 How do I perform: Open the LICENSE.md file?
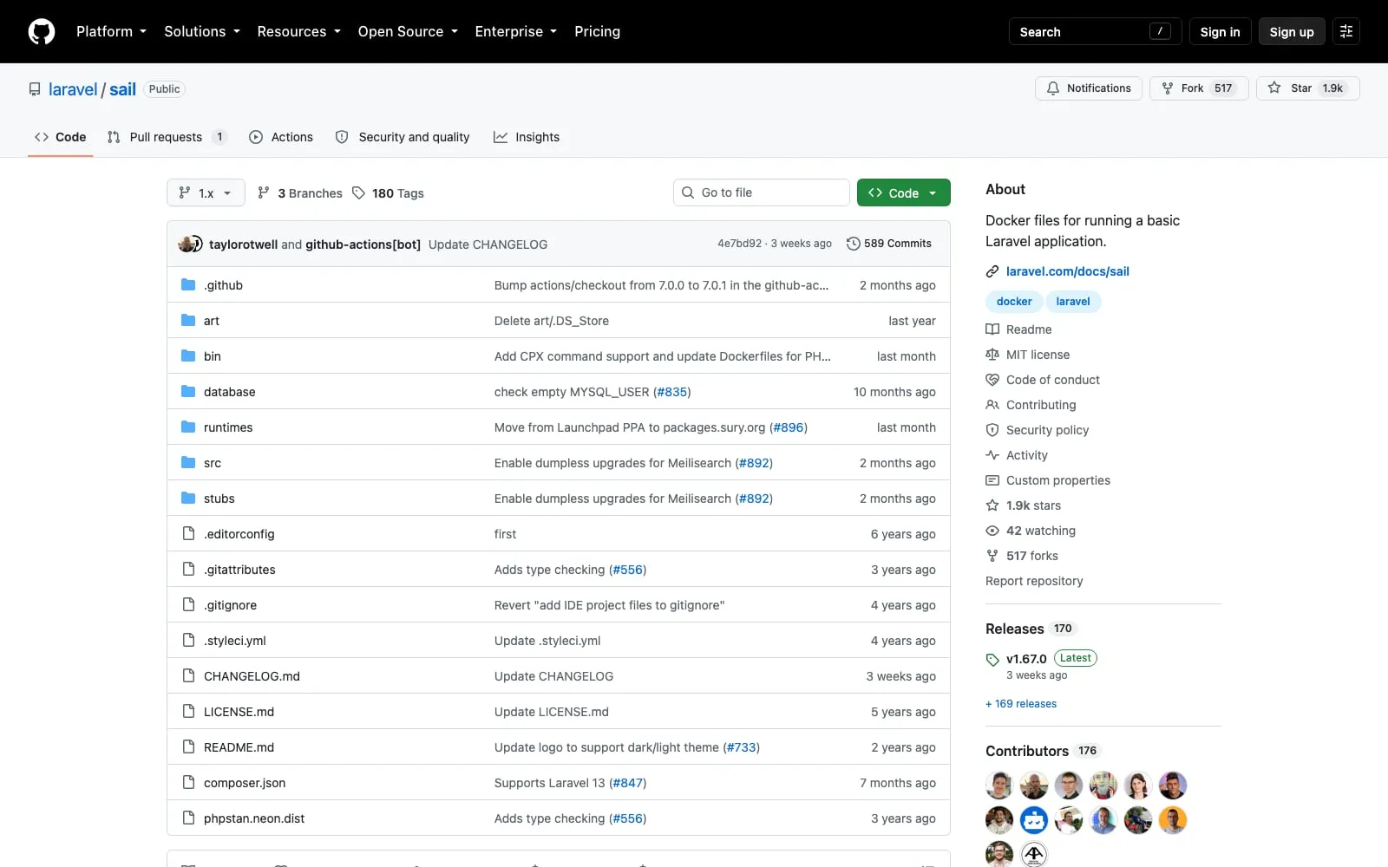239,711
